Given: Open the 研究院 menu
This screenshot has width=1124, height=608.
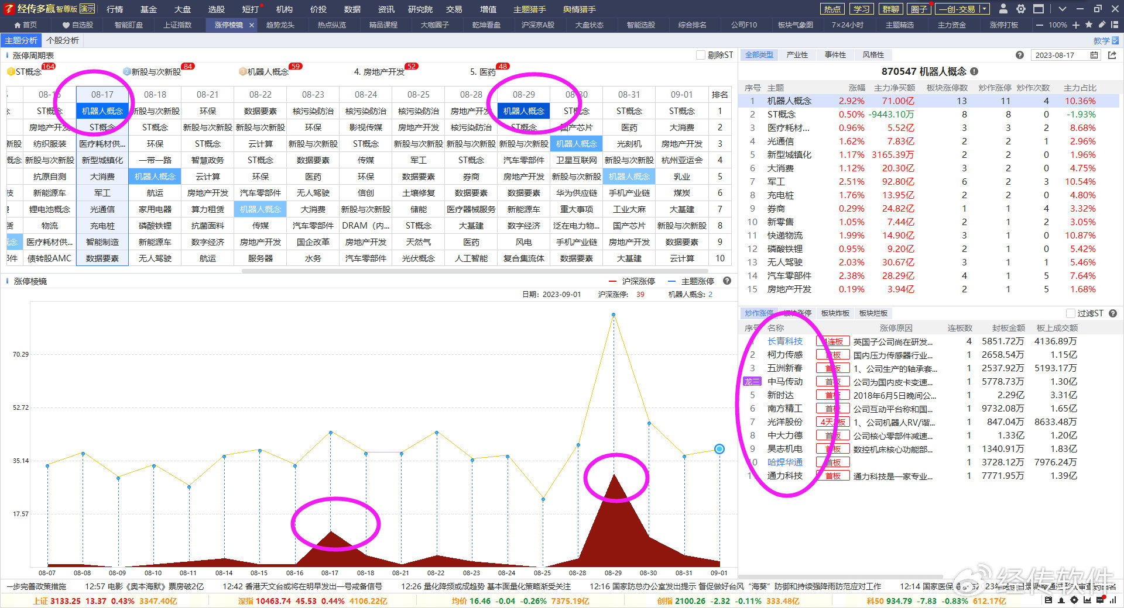Looking at the screenshot, I should click(420, 9).
